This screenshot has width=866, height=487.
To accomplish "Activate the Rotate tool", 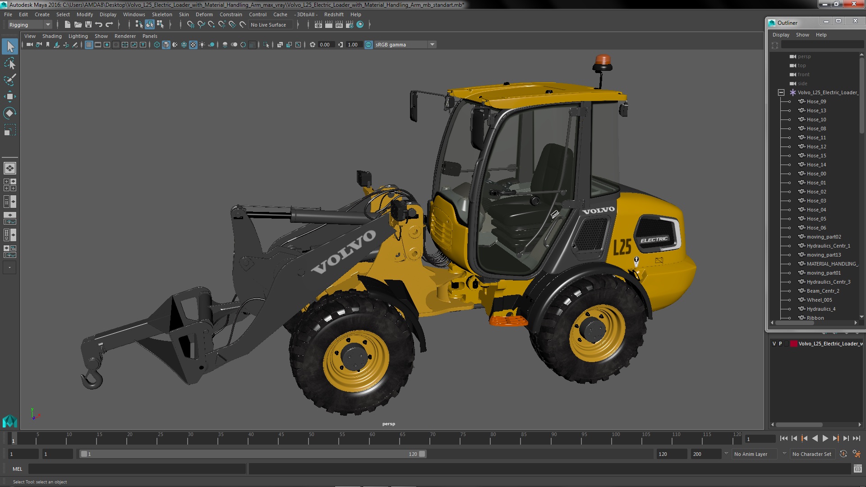I will (9, 113).
